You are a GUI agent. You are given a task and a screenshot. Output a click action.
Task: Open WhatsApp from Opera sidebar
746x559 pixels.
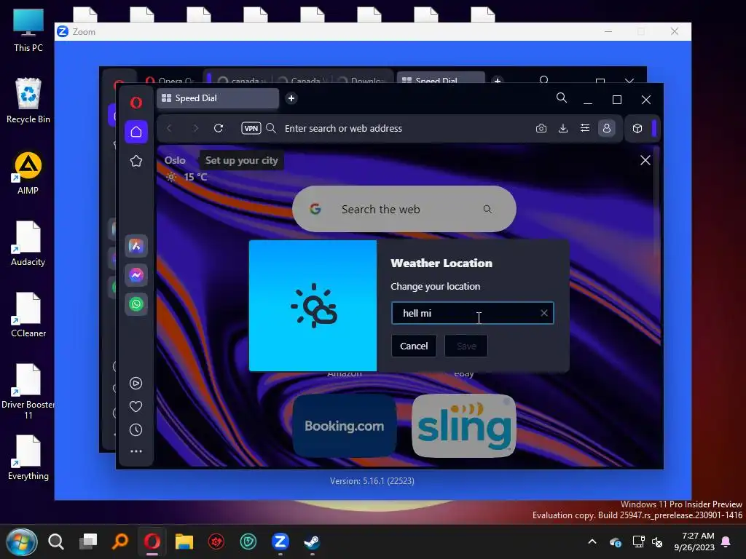pos(136,304)
